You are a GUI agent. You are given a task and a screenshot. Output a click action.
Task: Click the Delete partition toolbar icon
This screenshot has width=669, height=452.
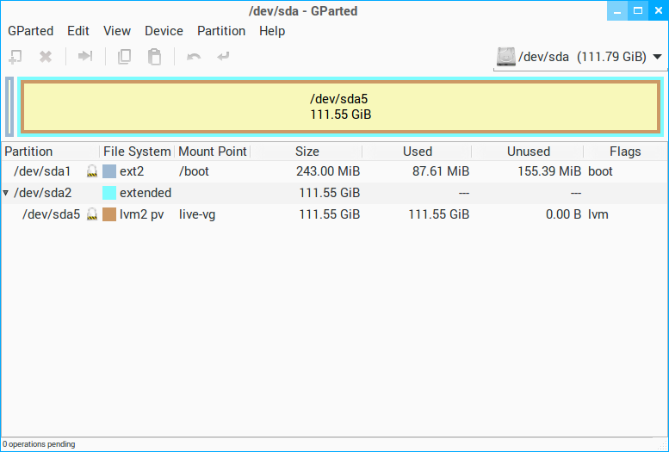coord(46,57)
